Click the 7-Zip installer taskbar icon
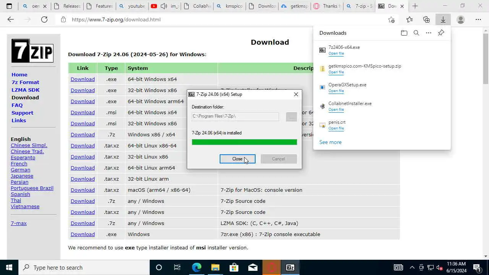 290,267
